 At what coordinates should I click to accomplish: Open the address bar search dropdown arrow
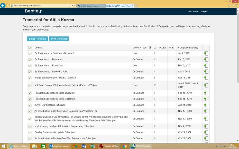pyautogui.click(x=72, y=6)
